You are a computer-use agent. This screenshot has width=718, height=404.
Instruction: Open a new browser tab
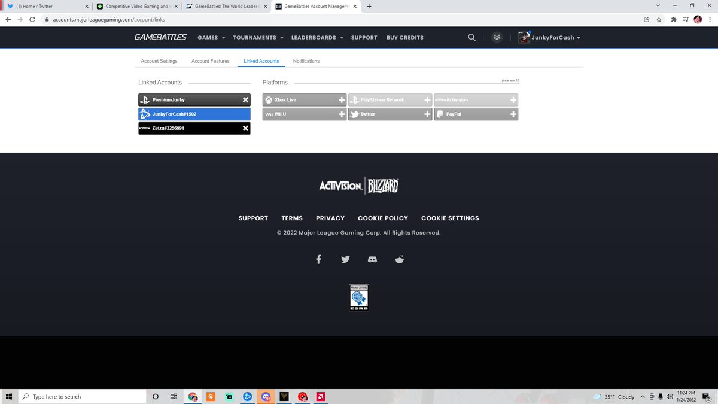[369, 7]
